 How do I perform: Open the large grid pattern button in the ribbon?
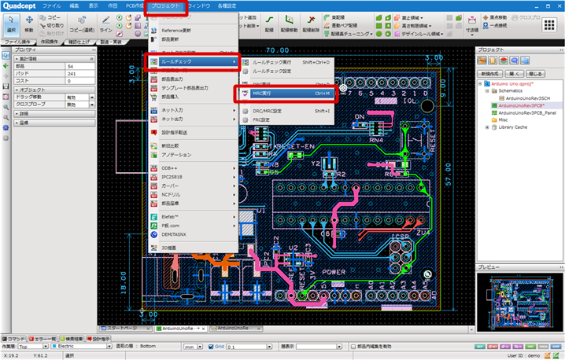(x=549, y=25)
